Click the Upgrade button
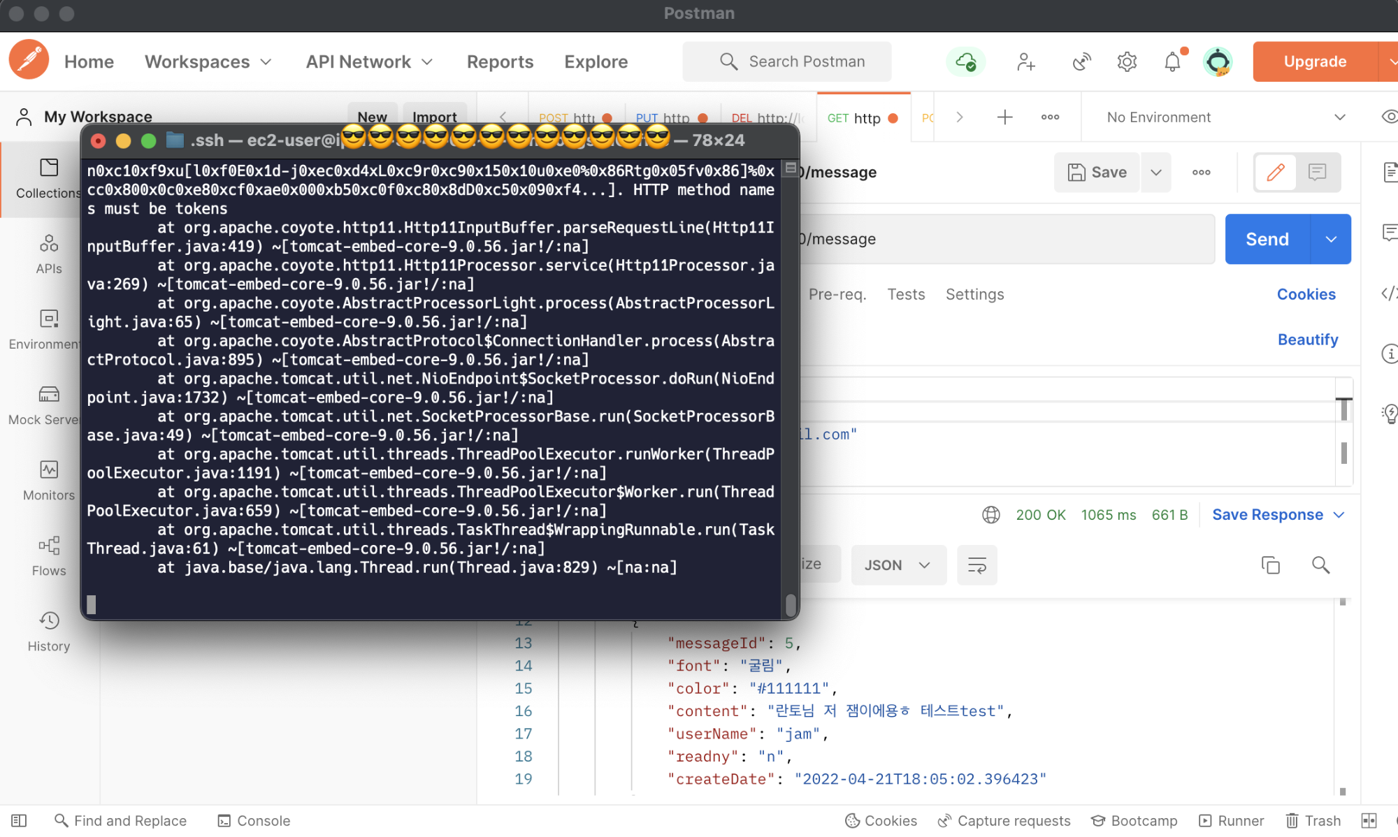 [1314, 61]
